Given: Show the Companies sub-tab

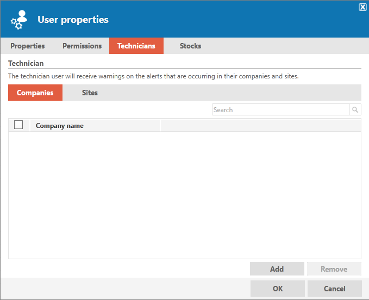Looking at the screenshot, I should coord(35,93).
